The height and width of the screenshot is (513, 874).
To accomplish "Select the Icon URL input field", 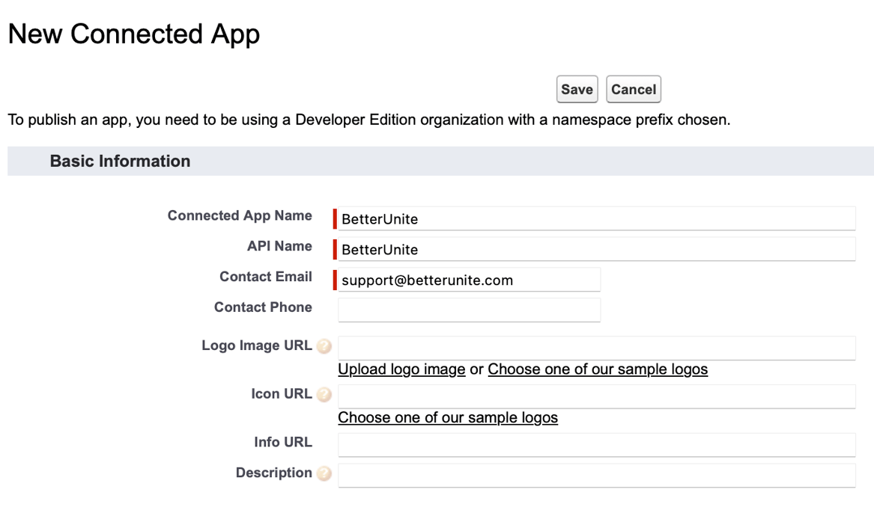I will (x=597, y=395).
